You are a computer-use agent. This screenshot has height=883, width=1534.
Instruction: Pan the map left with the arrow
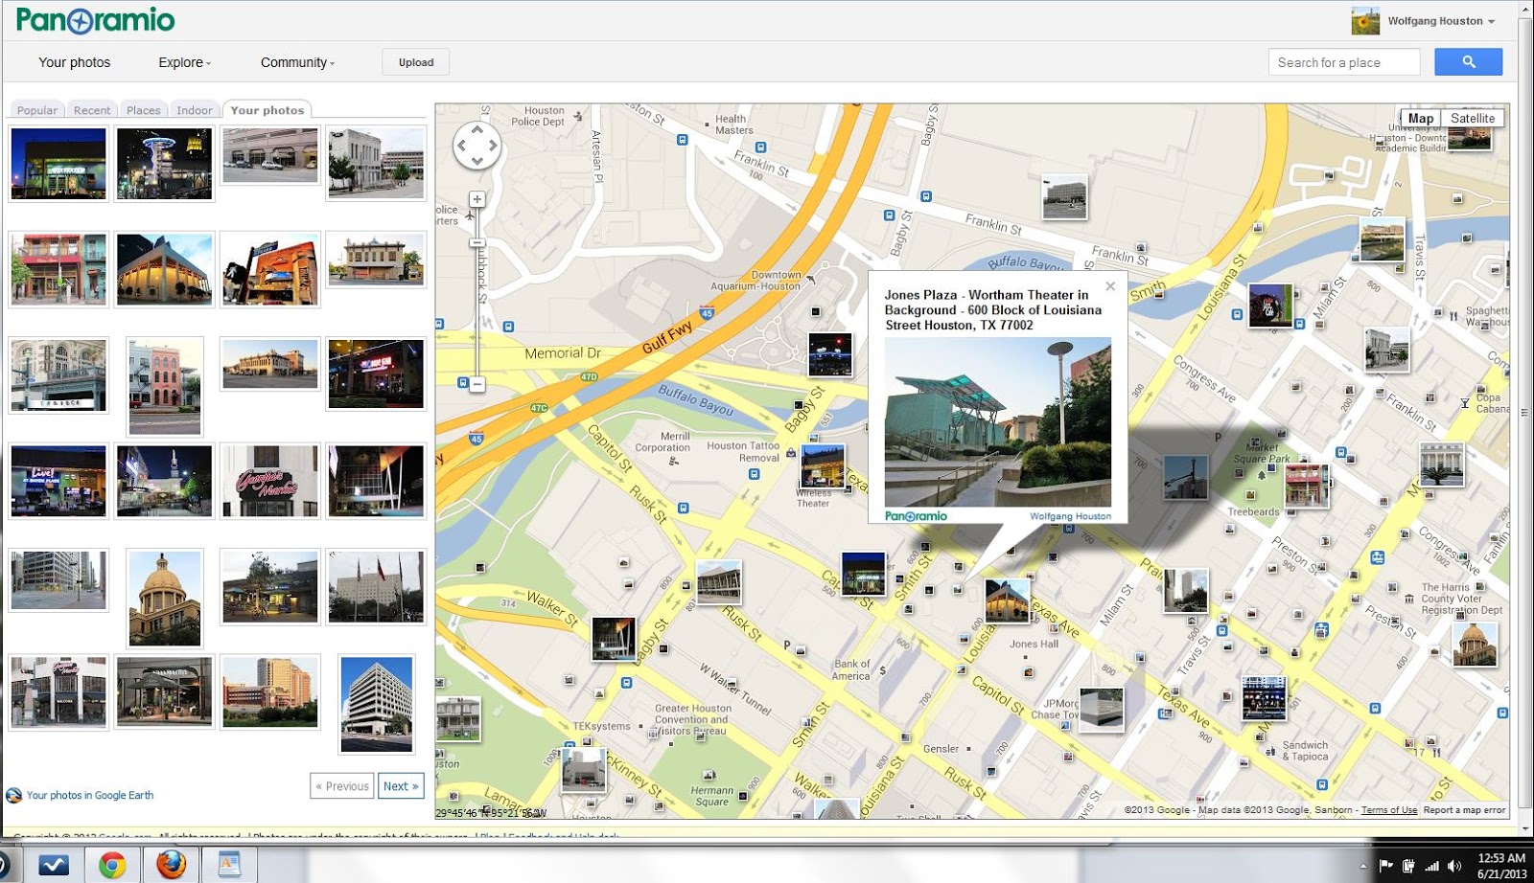pyautogui.click(x=461, y=147)
